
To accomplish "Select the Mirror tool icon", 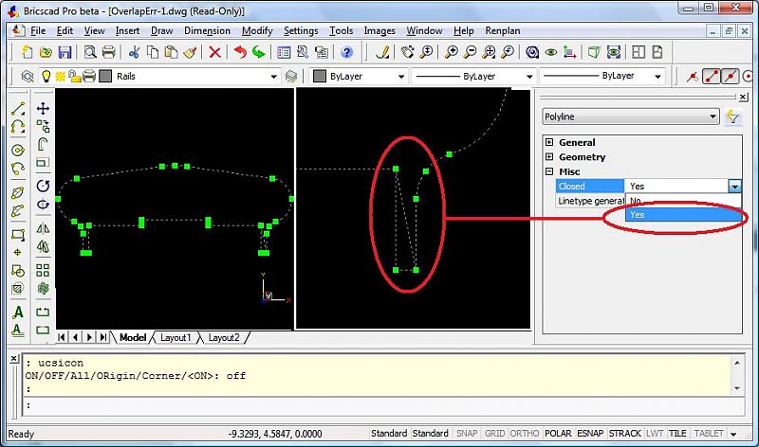I will (43, 229).
